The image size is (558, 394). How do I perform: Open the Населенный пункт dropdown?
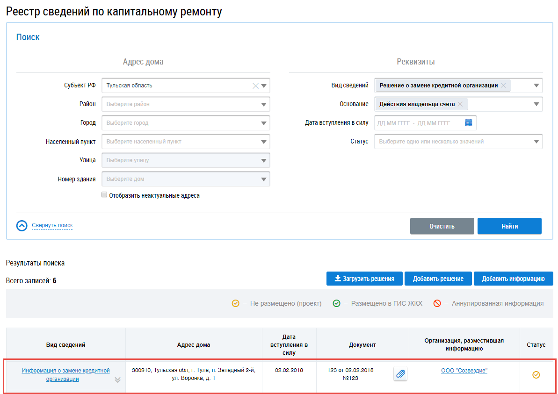[186, 142]
